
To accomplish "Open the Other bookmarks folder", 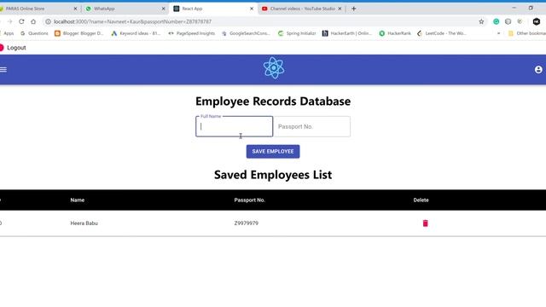I will click(x=527, y=33).
